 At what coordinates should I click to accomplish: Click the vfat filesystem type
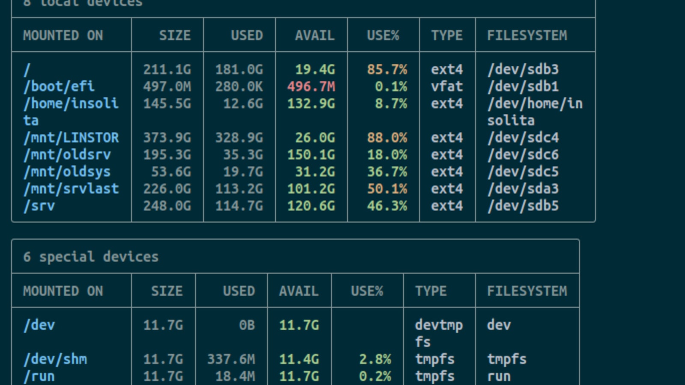[447, 86]
